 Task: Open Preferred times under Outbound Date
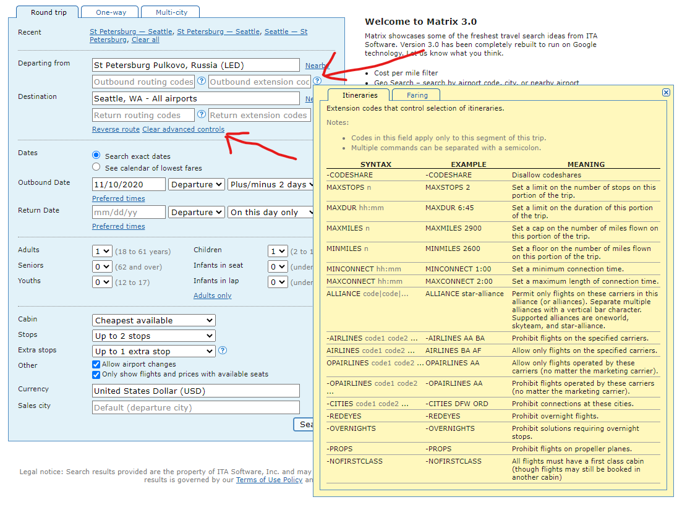click(118, 198)
